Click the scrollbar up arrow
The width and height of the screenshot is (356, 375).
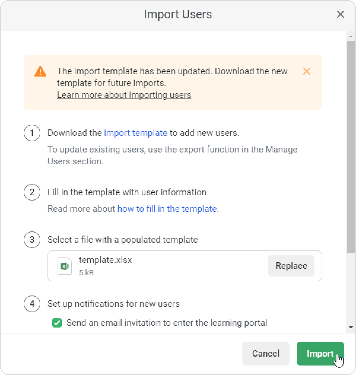click(x=351, y=36)
